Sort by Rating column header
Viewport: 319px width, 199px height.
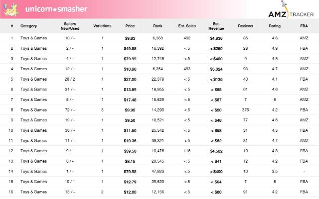pyautogui.click(x=274, y=26)
